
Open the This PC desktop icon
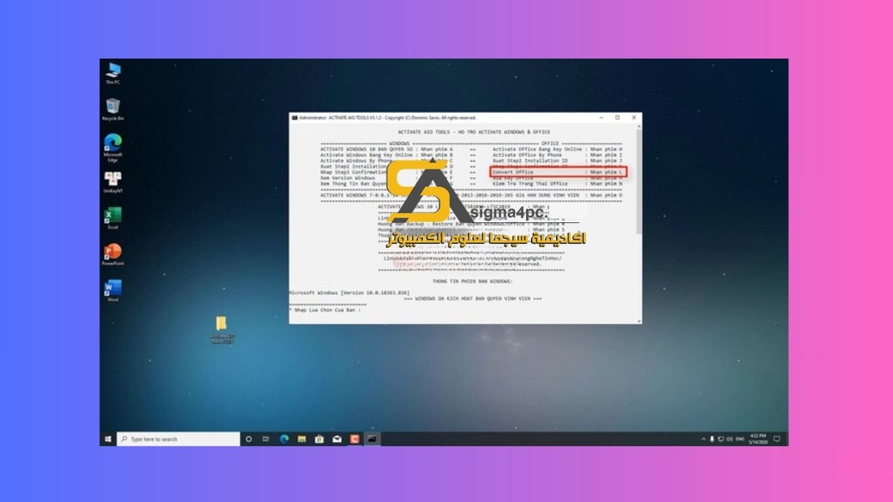click(x=112, y=73)
